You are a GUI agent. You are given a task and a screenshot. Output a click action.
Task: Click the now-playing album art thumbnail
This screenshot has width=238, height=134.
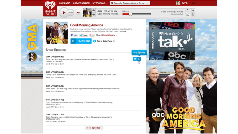pos(87,13)
